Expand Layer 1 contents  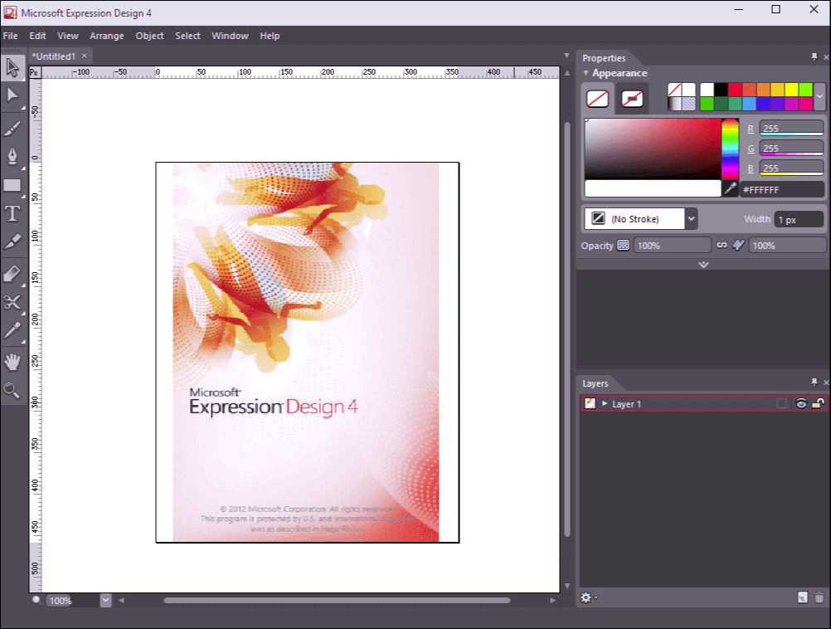pyautogui.click(x=605, y=403)
